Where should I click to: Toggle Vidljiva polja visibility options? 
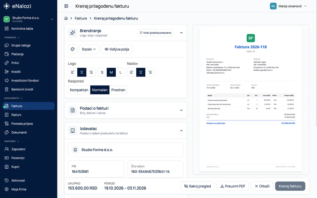117,49
